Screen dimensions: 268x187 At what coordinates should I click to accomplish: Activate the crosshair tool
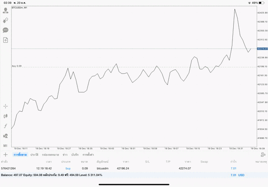pos(5,106)
